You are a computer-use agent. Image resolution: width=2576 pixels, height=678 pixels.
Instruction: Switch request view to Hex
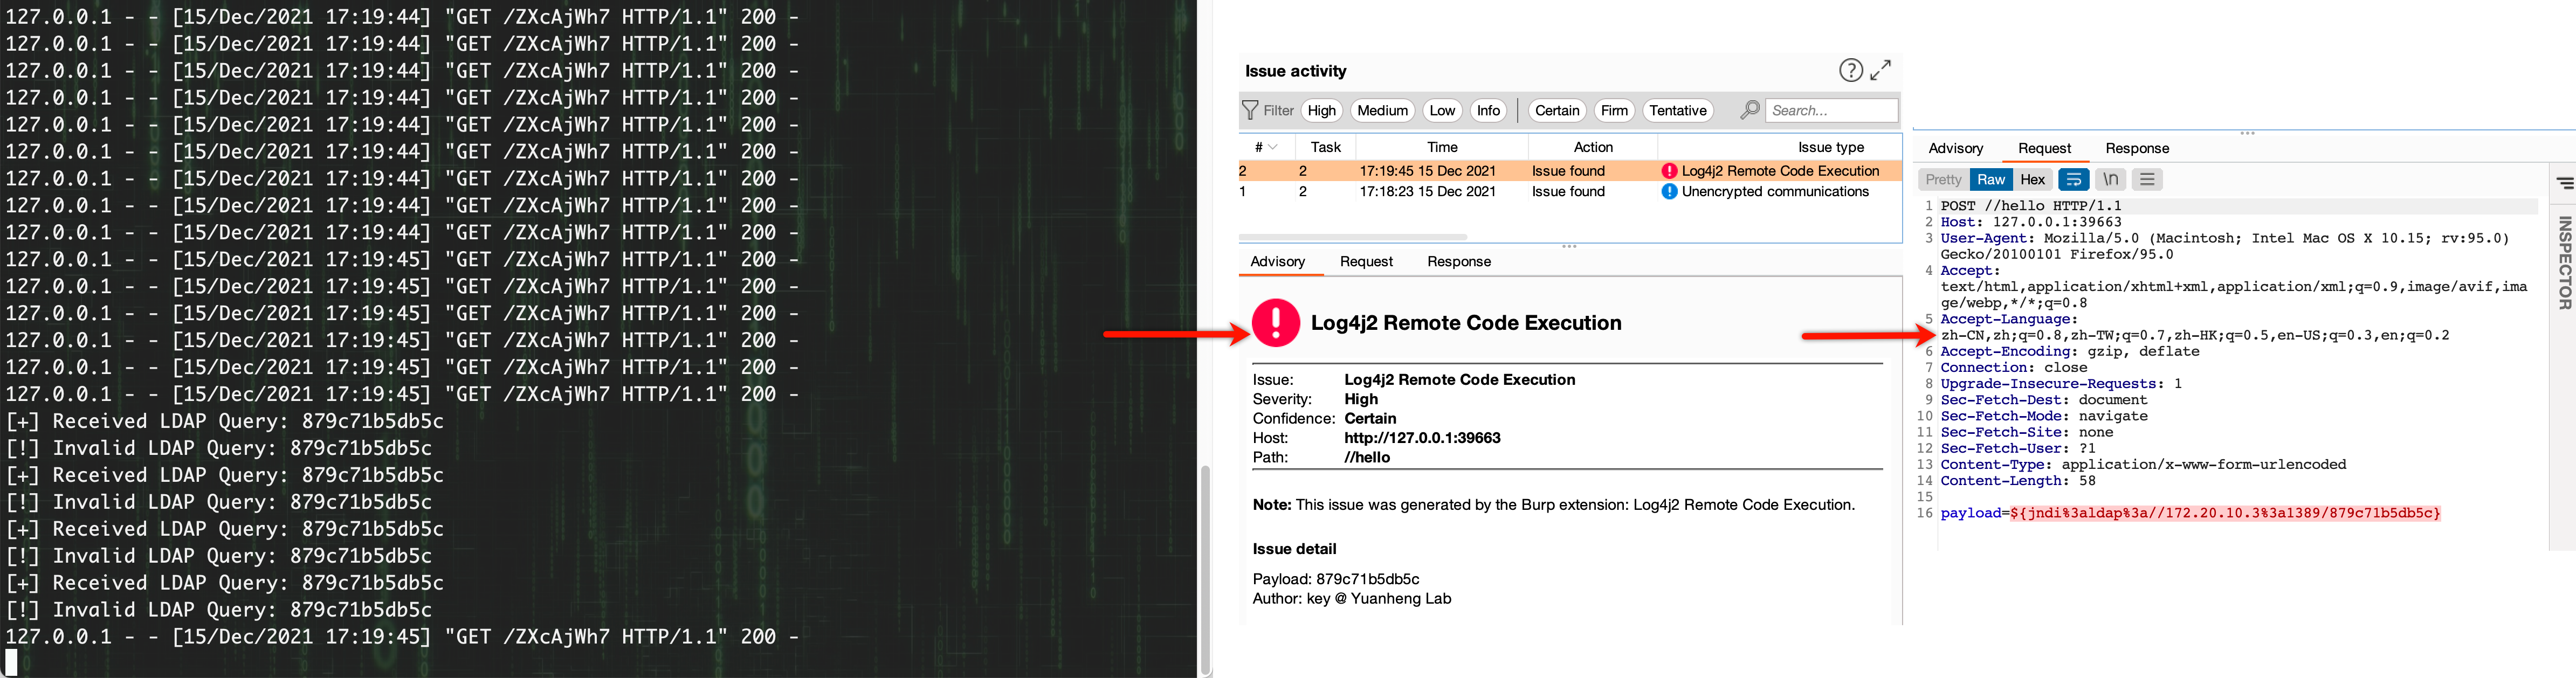point(2032,179)
